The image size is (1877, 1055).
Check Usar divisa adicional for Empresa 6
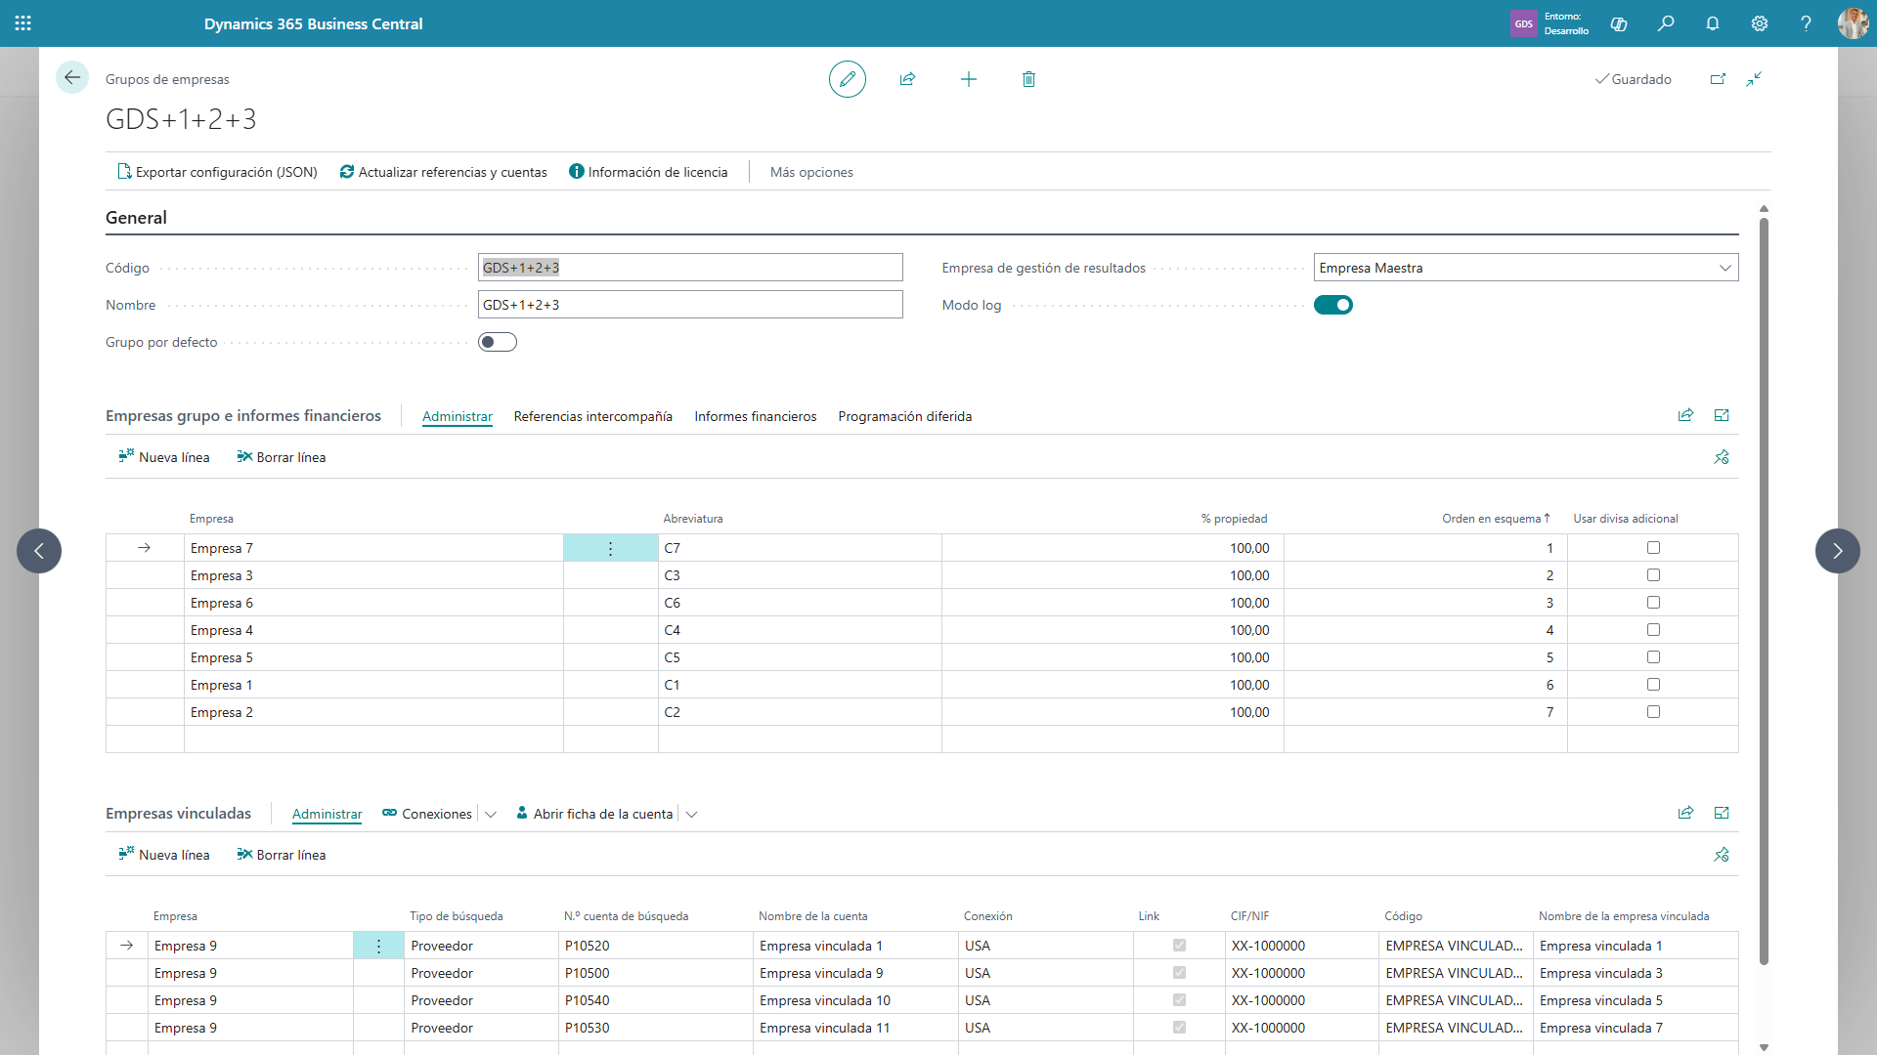pos(1653,603)
